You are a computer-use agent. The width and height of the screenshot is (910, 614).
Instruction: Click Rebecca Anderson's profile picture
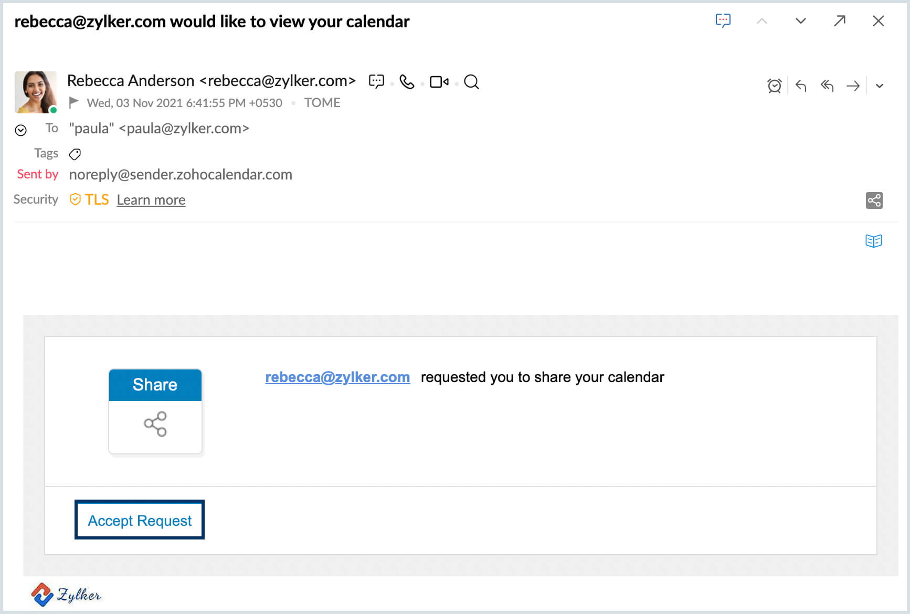pyautogui.click(x=36, y=92)
